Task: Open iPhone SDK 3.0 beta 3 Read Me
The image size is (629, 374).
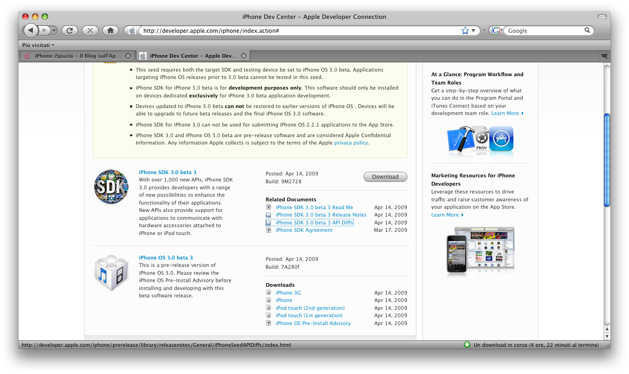Action: (314, 207)
